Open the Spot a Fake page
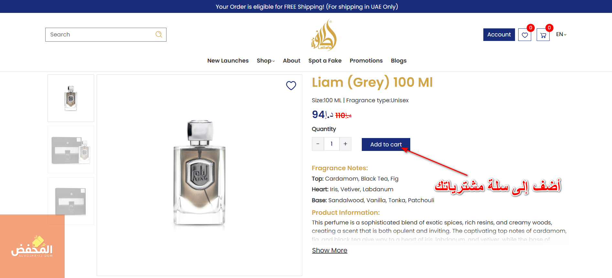612x278 pixels. pyautogui.click(x=325, y=61)
